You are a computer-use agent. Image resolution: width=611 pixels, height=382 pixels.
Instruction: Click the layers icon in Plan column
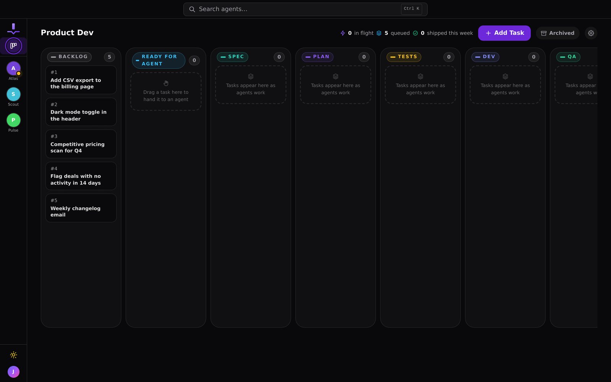(336, 76)
